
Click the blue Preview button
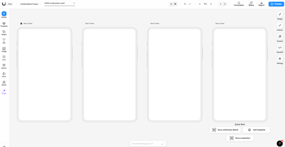(276, 4)
